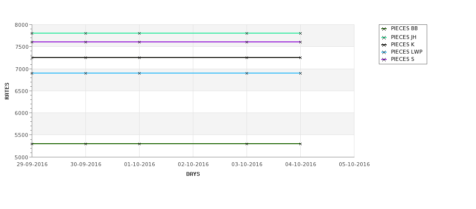Click the PIECES S legend marker icon
476x209 pixels.
pos(384,59)
